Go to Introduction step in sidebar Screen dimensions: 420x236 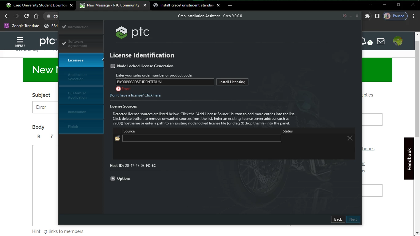tap(81, 27)
